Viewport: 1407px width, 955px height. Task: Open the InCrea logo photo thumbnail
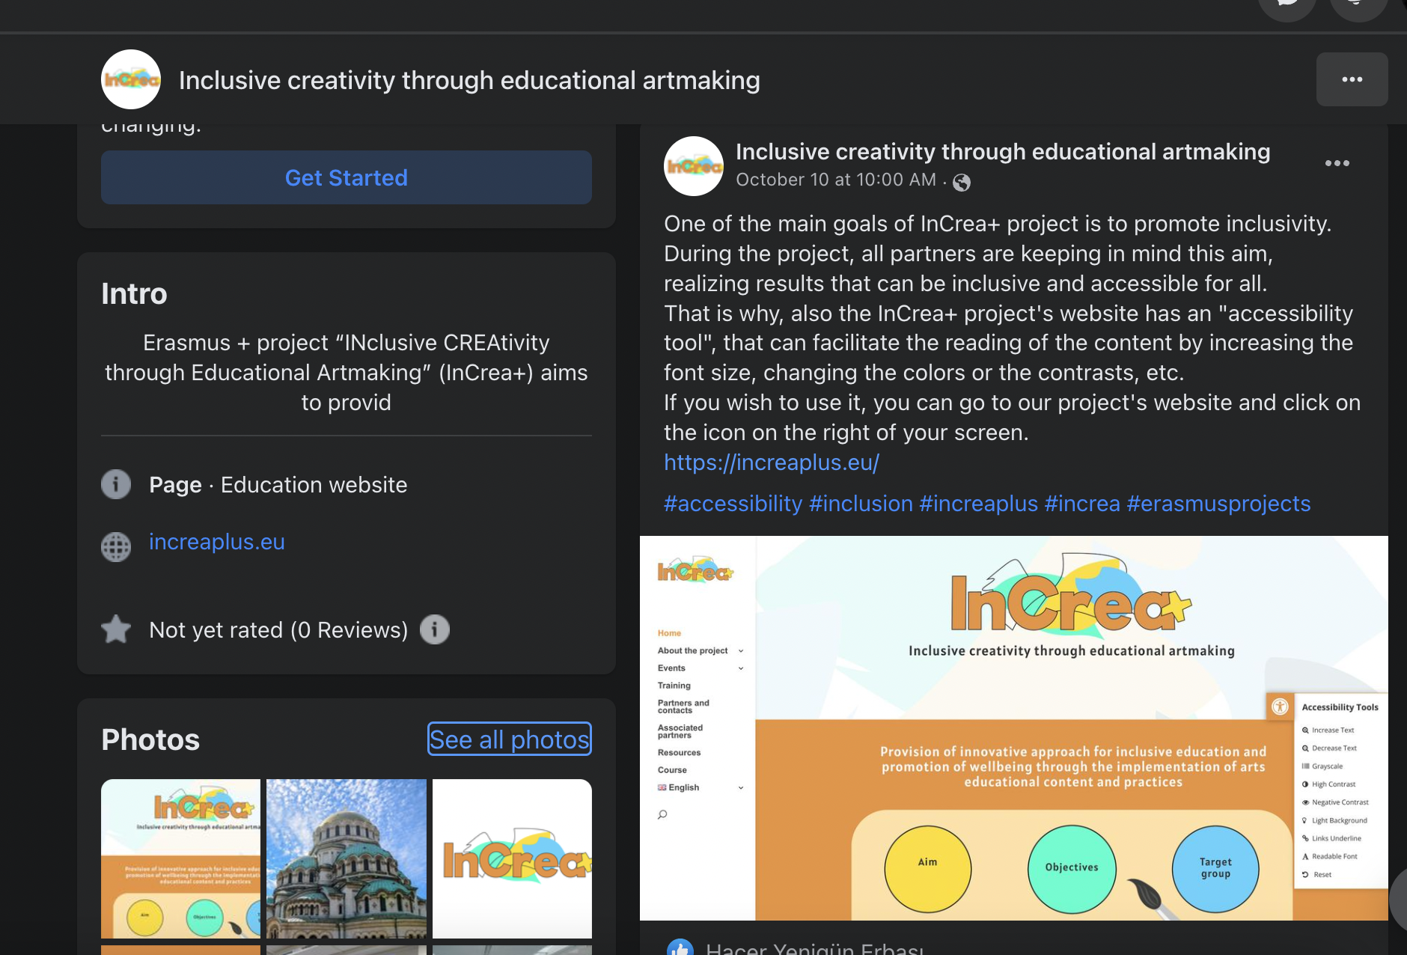point(512,858)
